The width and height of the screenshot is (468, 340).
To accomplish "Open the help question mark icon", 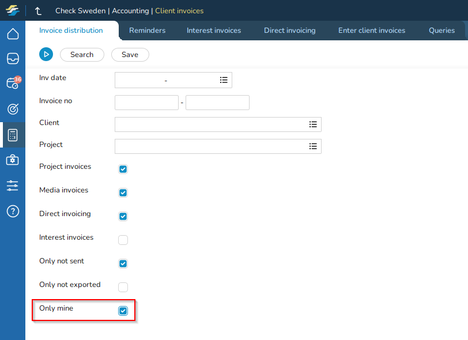I will [13, 211].
